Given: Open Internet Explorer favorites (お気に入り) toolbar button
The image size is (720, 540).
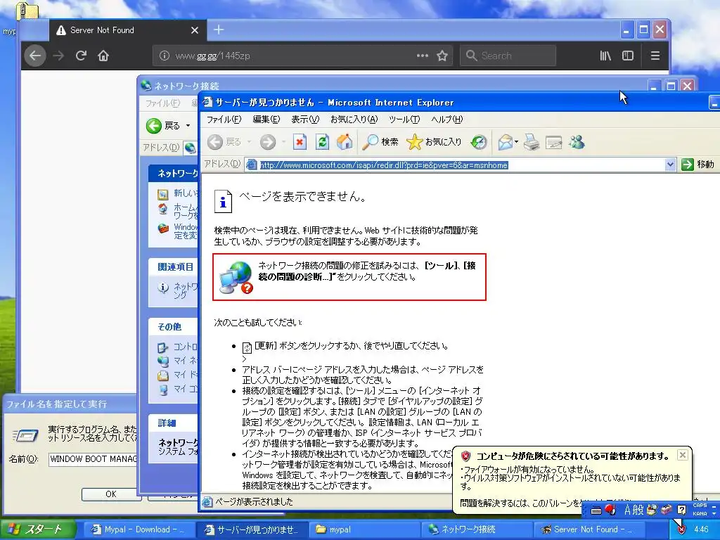Looking at the screenshot, I should click(x=434, y=142).
